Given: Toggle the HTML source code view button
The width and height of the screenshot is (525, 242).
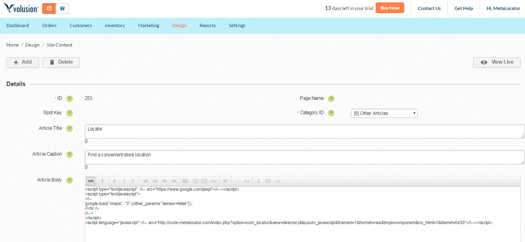Looking at the screenshot, I should 91,181.
